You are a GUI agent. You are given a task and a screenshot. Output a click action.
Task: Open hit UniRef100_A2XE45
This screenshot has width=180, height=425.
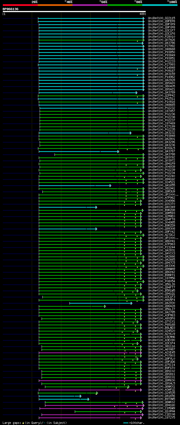[x=161, y=353]
